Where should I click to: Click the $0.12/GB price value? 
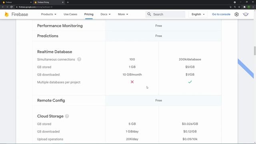(190, 132)
